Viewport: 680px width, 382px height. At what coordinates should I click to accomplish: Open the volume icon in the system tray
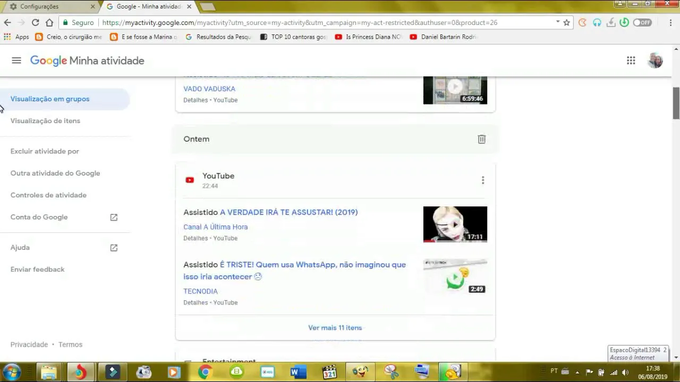625,372
